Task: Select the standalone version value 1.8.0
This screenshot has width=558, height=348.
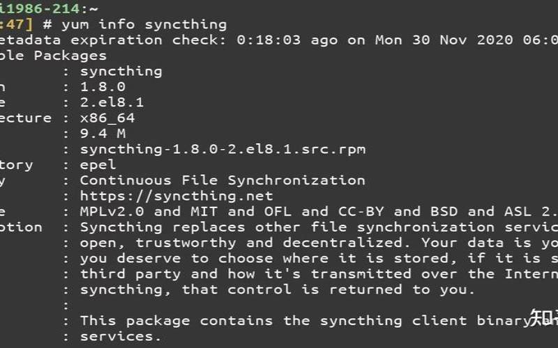Action: [103, 87]
